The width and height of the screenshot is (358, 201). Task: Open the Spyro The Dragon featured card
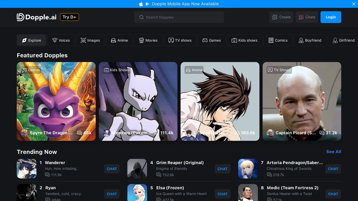point(56,101)
